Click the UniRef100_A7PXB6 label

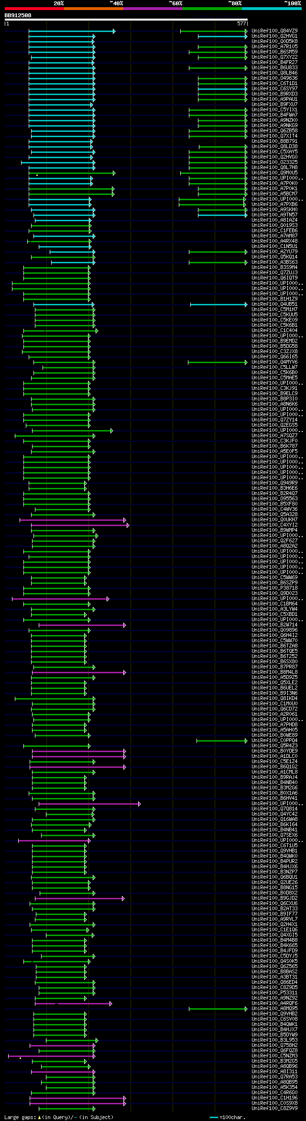[x=274, y=205]
